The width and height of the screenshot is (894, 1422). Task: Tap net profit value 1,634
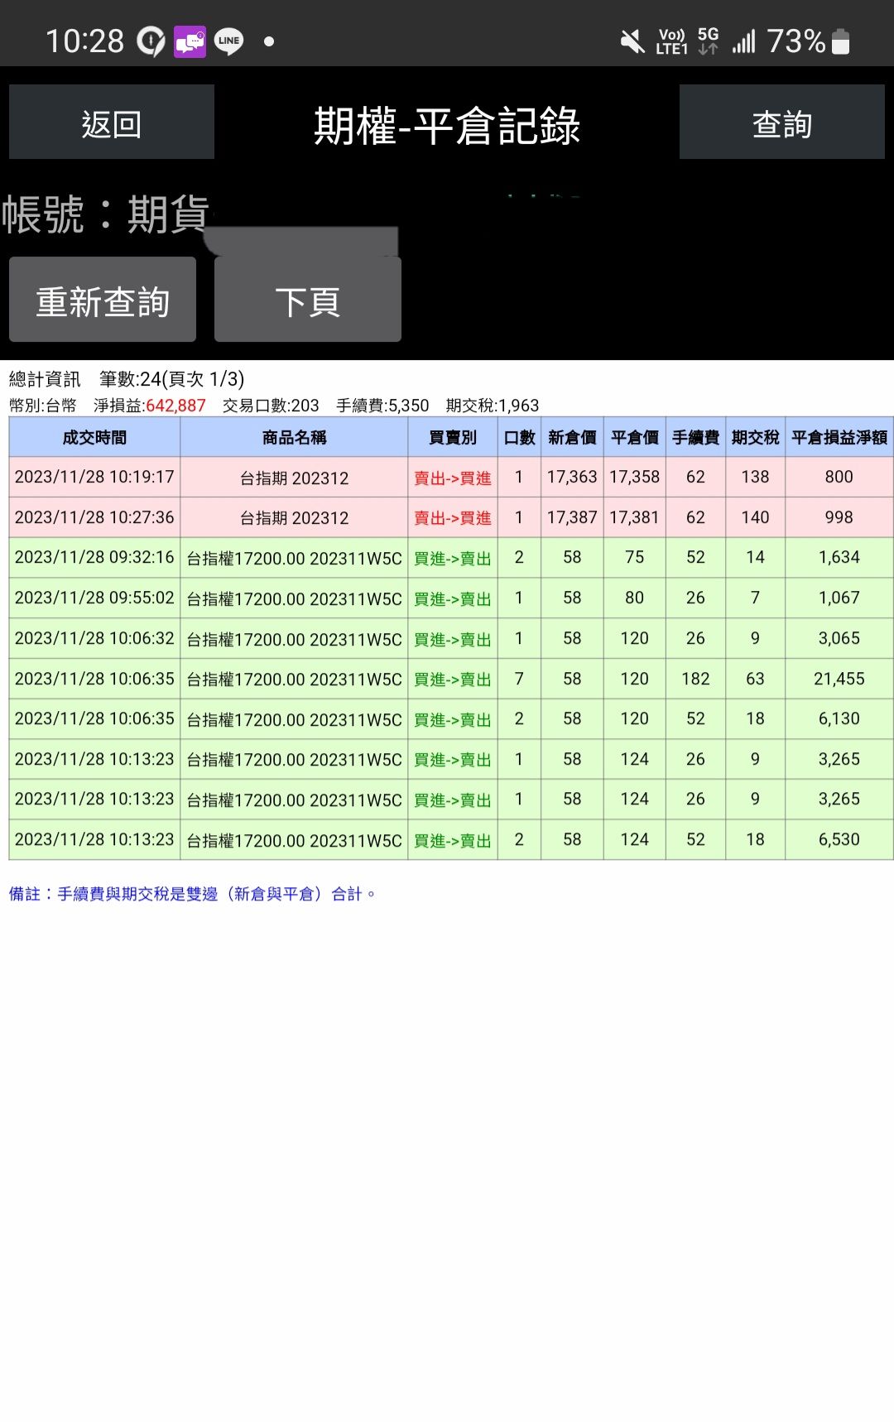pos(839,557)
